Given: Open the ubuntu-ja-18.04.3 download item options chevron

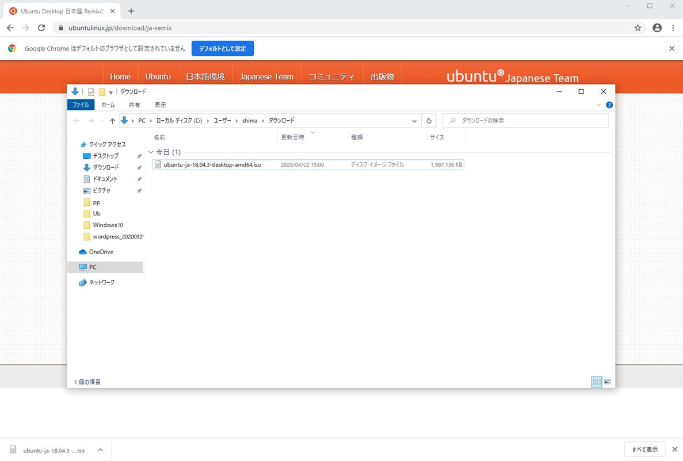Looking at the screenshot, I should click(100, 450).
